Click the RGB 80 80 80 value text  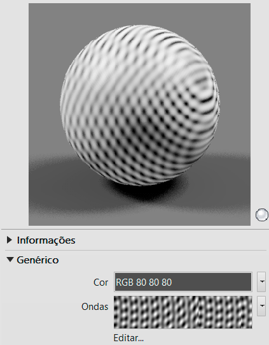click(144, 283)
